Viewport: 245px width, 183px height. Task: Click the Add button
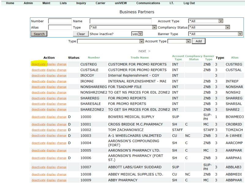pyautogui.click(x=198, y=41)
